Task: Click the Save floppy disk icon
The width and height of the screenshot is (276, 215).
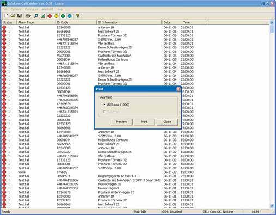Action: 20,16
